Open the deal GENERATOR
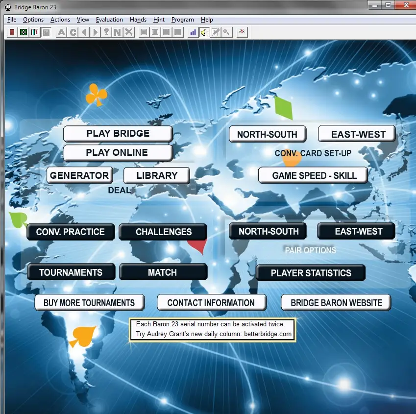The width and height of the screenshot is (416, 414). [x=79, y=175]
